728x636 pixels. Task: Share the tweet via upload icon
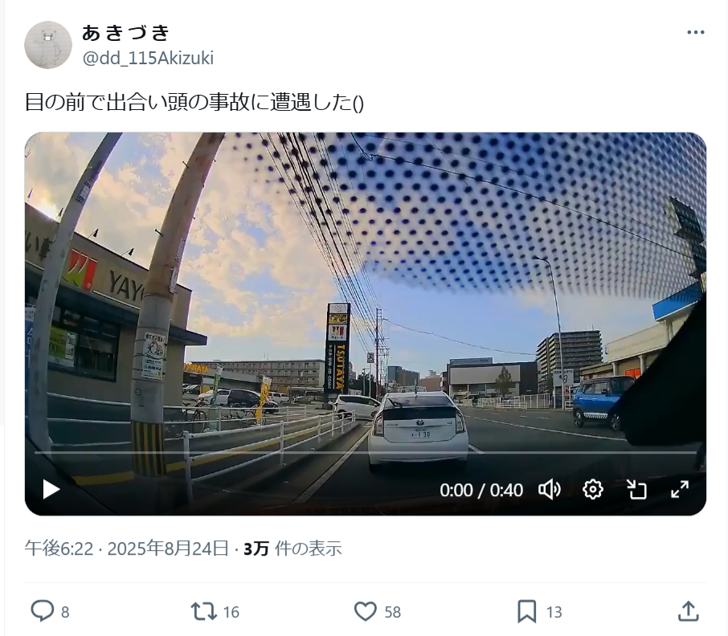coord(688,611)
